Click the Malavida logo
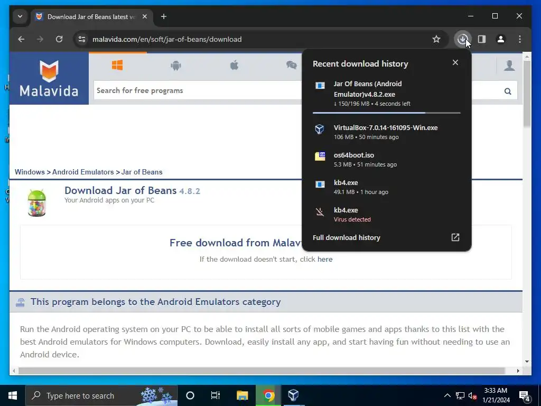This screenshot has height=406, width=541. pos(49,78)
